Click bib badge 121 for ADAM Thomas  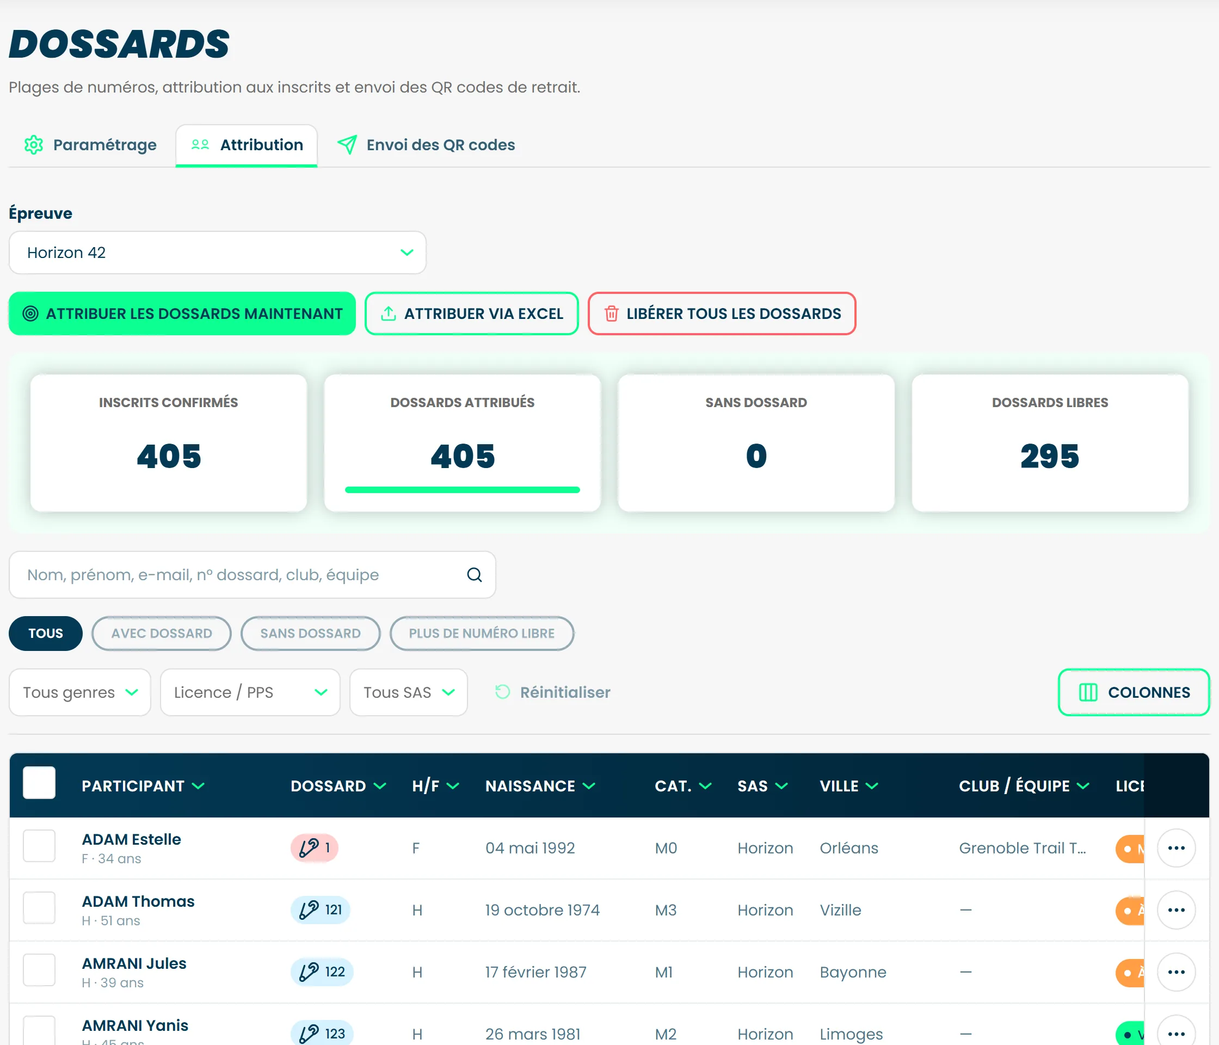(x=321, y=909)
